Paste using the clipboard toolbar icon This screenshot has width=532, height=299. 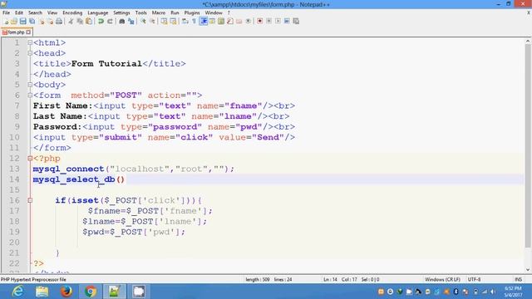89,22
